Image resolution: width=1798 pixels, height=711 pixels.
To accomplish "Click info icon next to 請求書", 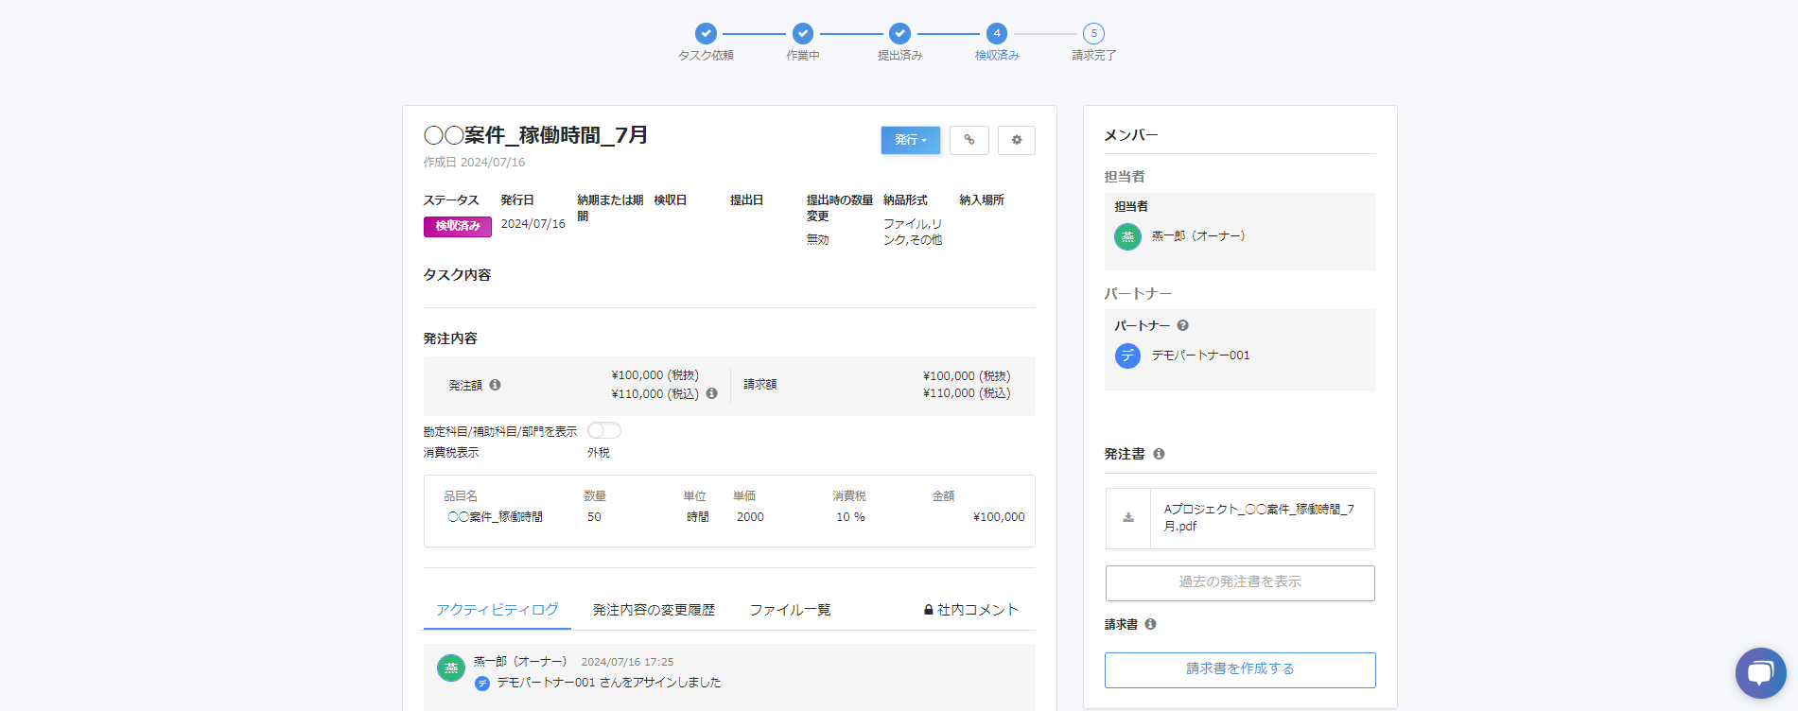I will tap(1150, 624).
